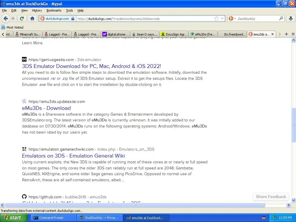Switch to first Lagged - Fre... tab

(57, 34)
